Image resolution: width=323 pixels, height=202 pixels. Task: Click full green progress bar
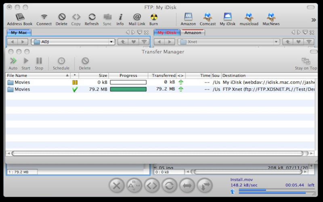[x=128, y=89]
